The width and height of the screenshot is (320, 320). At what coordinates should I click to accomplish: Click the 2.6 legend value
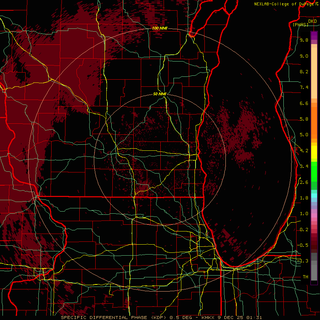pyautogui.click(x=304, y=182)
